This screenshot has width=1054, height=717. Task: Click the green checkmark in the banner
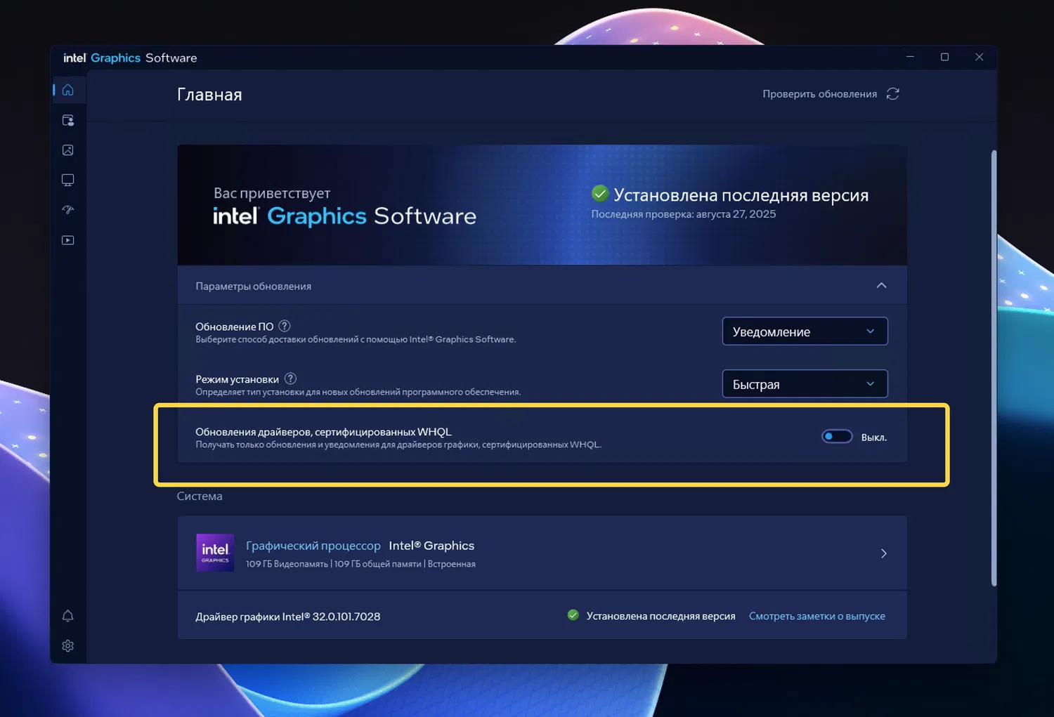[600, 193]
